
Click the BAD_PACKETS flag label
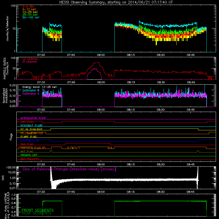tap(30, 159)
